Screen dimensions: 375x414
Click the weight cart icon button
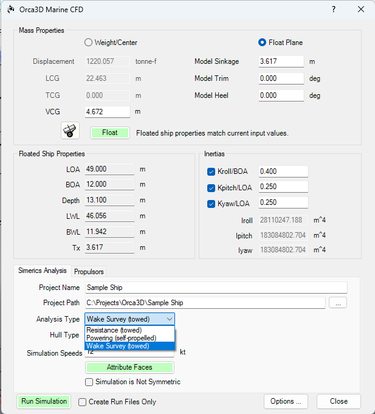click(70, 131)
